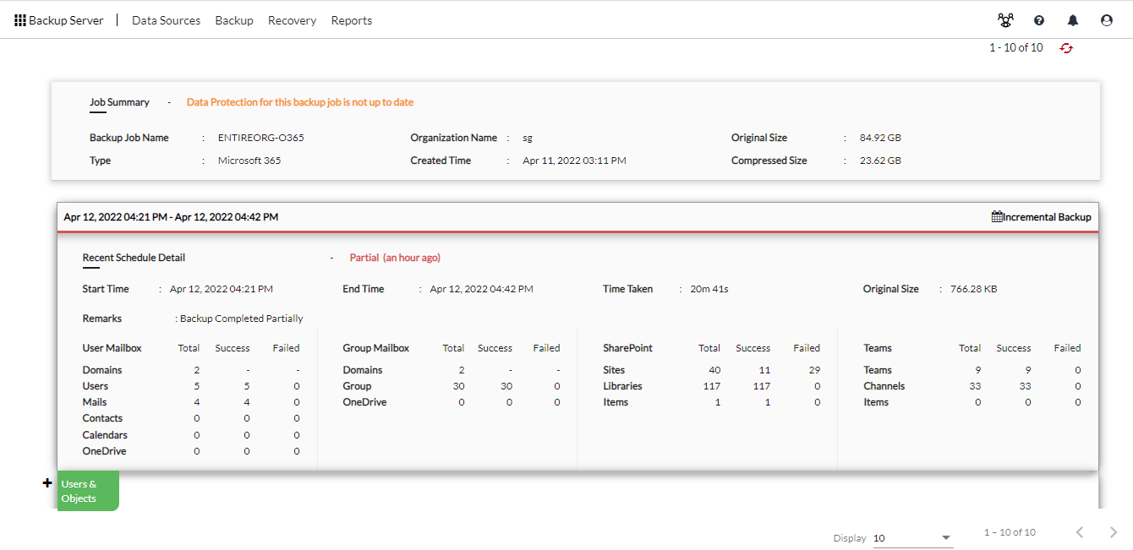Click the data protection not up to date warning
1133x550 pixels.
[300, 102]
